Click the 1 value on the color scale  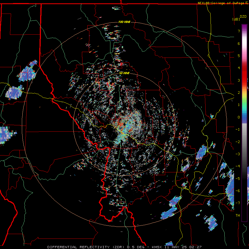(239, 105)
